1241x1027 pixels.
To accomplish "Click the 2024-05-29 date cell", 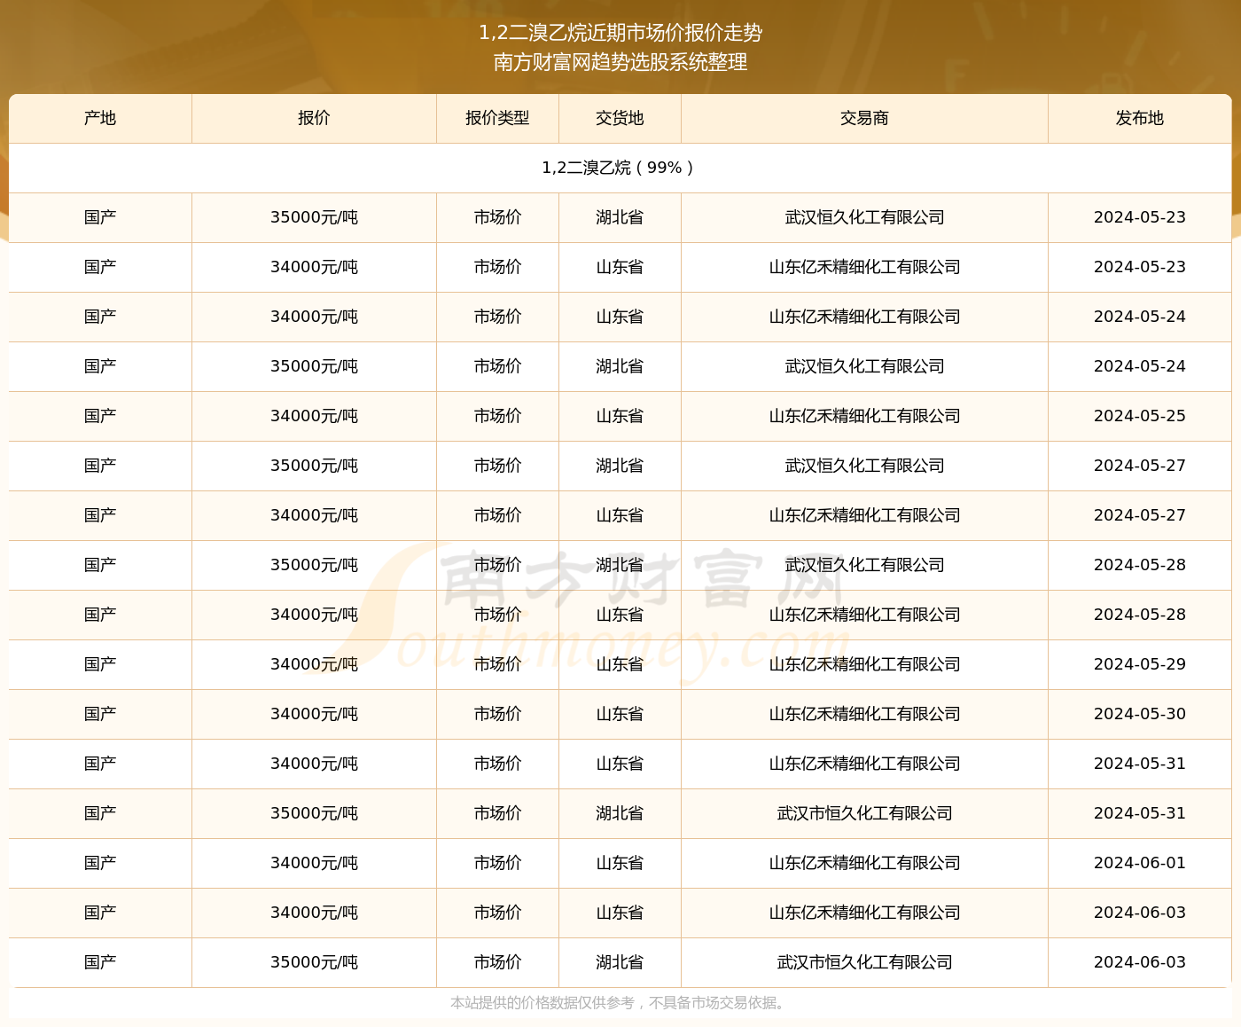I will 1139,664.
